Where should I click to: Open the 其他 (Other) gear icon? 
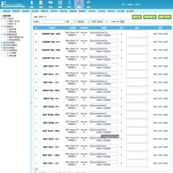[88, 4]
